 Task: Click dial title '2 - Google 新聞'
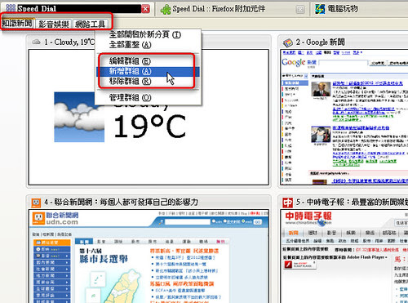[x=321, y=42]
